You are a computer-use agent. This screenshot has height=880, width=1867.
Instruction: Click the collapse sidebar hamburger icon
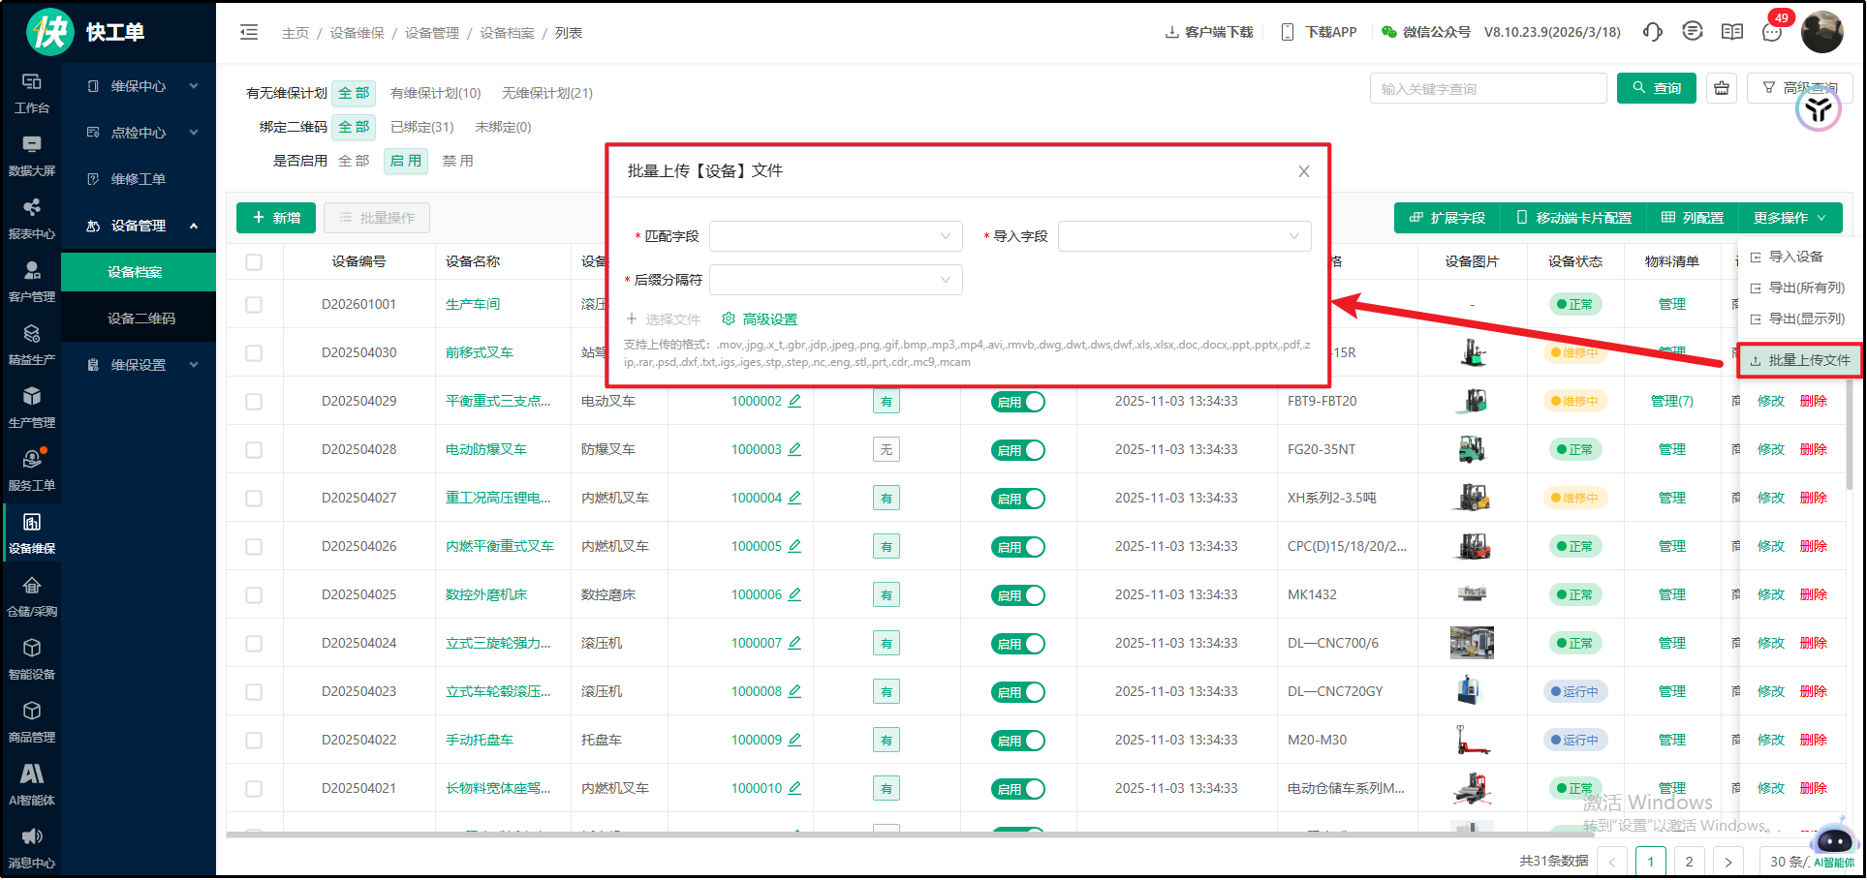click(249, 33)
